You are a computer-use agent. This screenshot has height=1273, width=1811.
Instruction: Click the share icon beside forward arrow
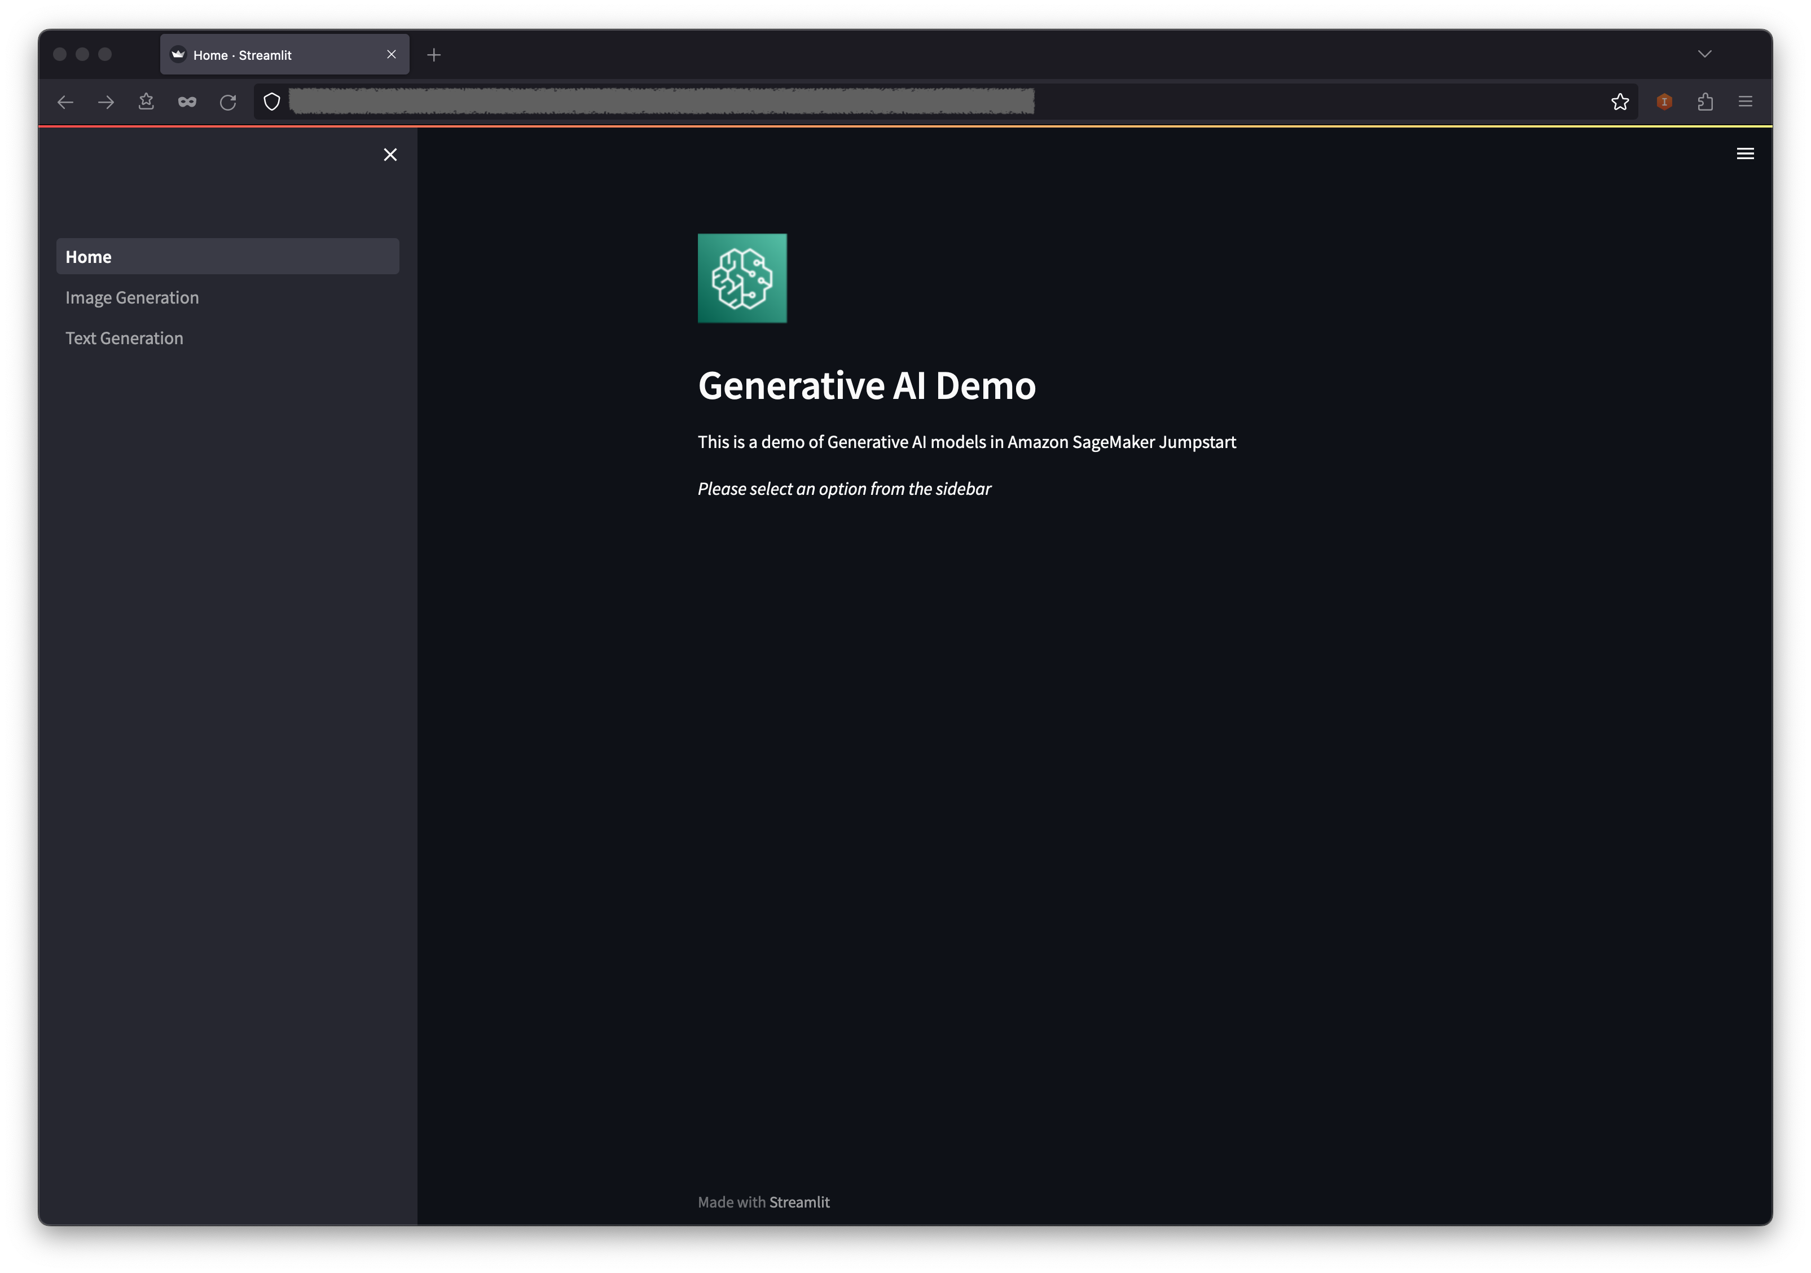point(146,102)
